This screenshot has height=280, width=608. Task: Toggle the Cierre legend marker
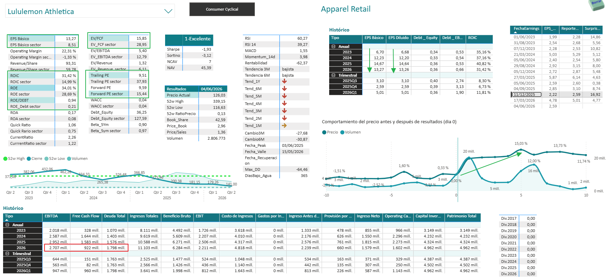pos(29,158)
